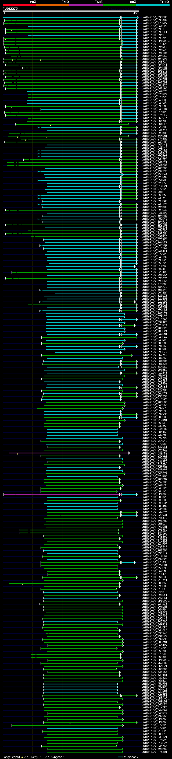Select hit label UniRef100_P48384
The image size is (172, 759).
pos(154,109)
